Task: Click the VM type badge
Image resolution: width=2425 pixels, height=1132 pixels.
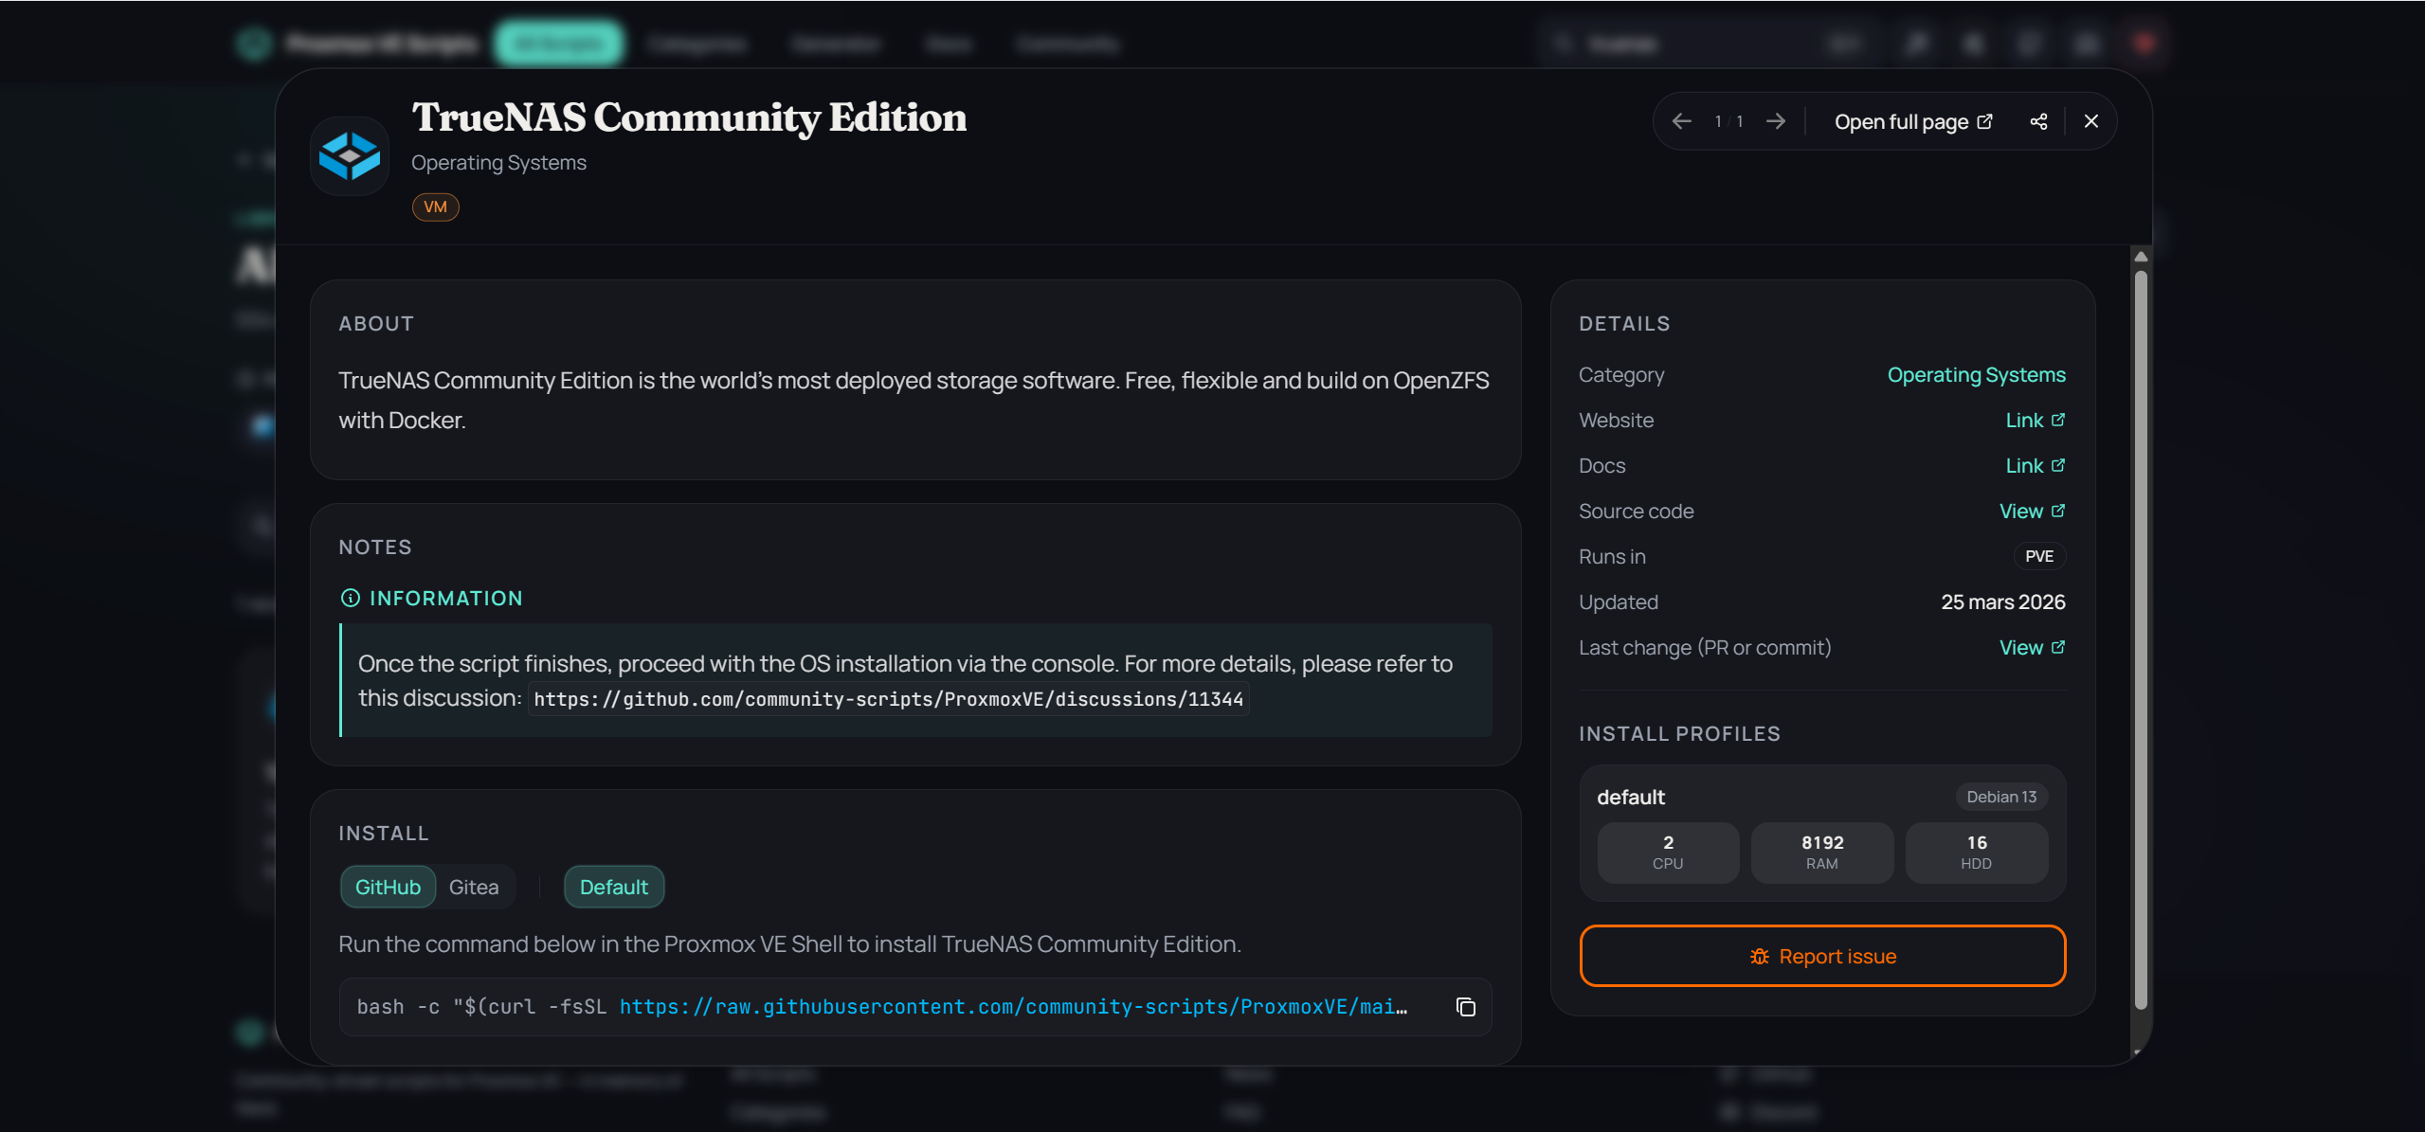Action: pyautogui.click(x=435, y=207)
